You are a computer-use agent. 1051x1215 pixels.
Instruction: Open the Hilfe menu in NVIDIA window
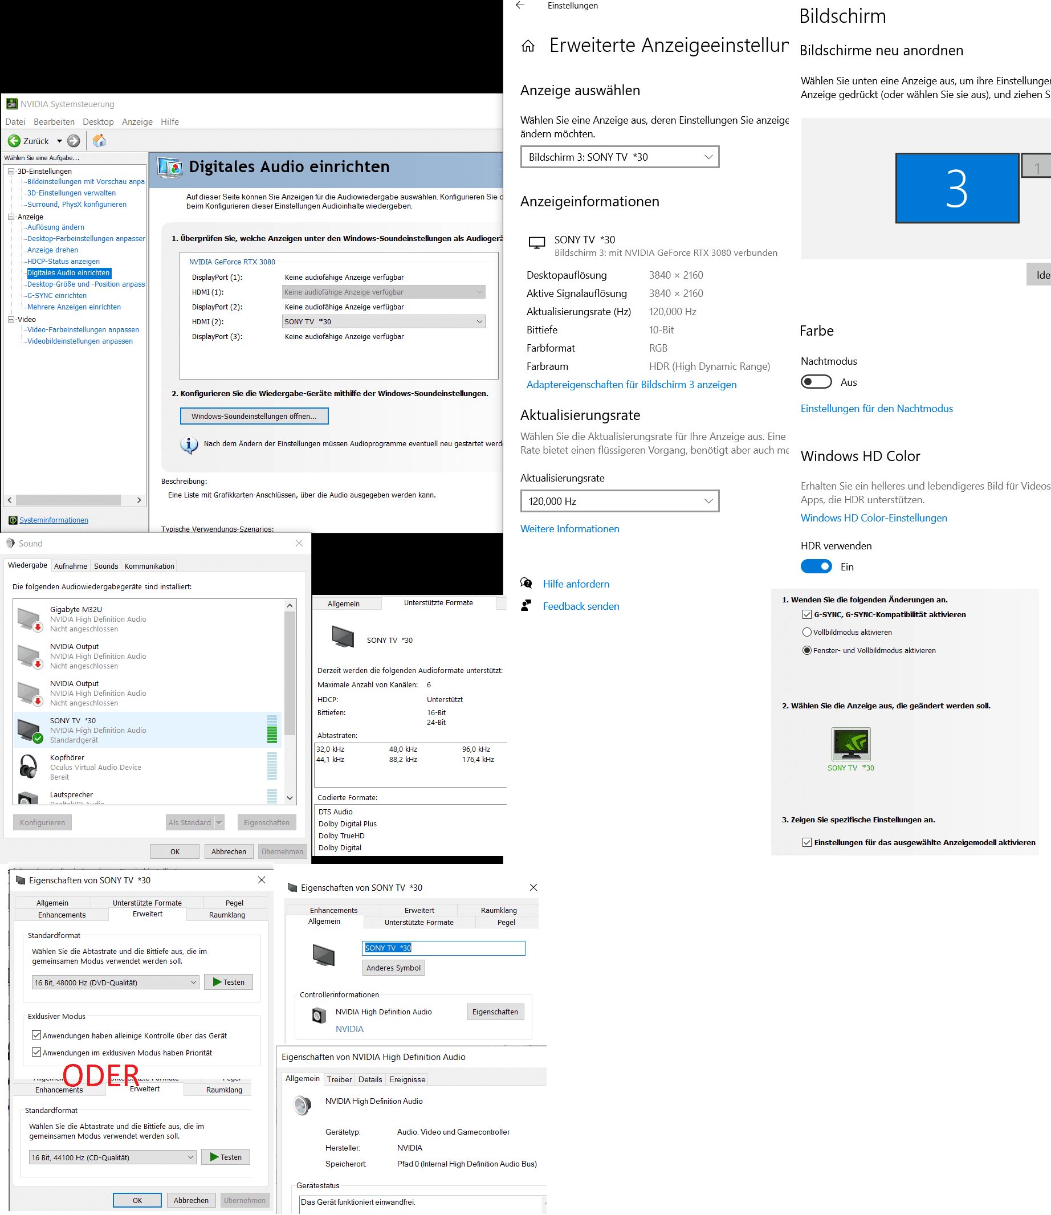[x=169, y=122]
